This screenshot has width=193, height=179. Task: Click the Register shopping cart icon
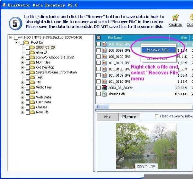[175, 18]
